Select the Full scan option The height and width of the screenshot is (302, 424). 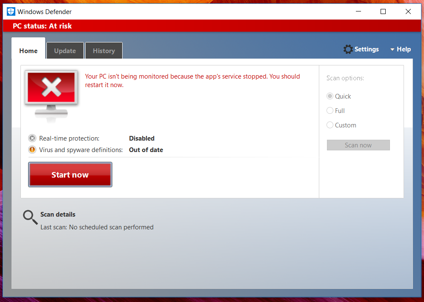click(x=335, y=111)
